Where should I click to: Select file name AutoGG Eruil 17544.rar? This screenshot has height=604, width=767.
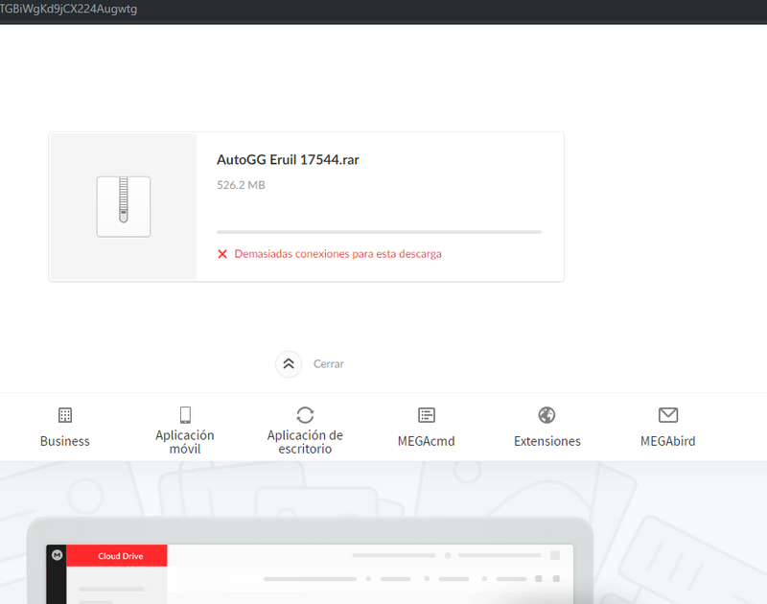(x=288, y=160)
